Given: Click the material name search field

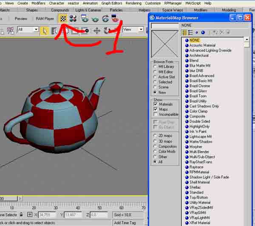Looking at the screenshot, I should pos(164,26).
